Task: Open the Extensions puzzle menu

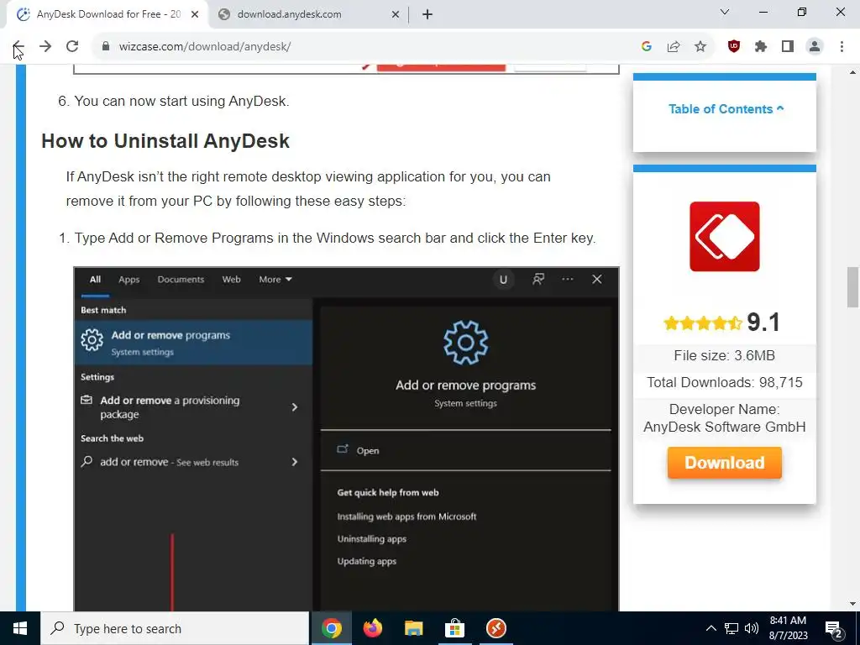Action: [761, 47]
